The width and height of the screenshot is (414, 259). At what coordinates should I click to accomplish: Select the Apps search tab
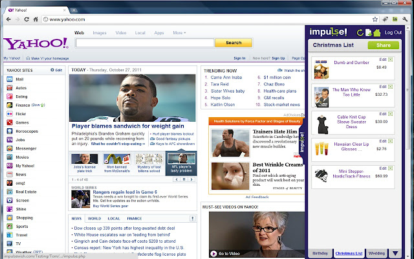pos(159,33)
